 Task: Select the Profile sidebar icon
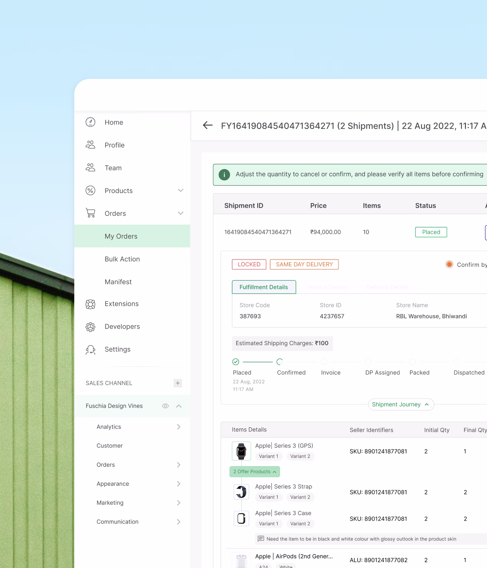(x=90, y=145)
